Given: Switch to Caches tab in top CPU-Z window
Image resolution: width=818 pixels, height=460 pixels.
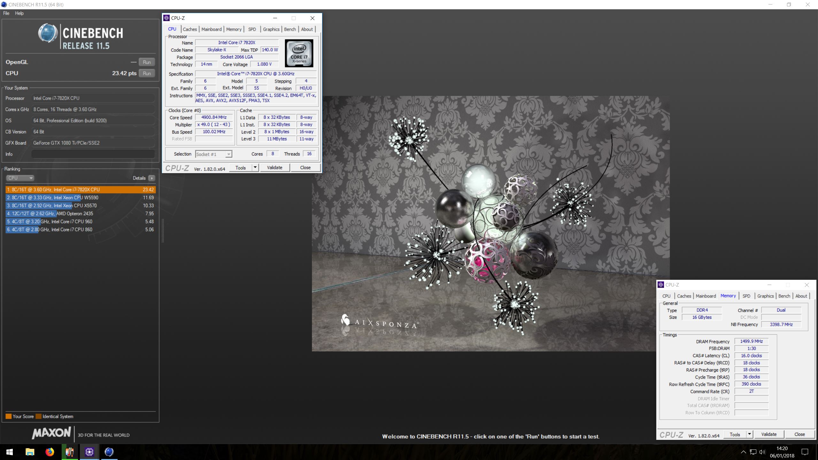Looking at the screenshot, I should (190, 29).
